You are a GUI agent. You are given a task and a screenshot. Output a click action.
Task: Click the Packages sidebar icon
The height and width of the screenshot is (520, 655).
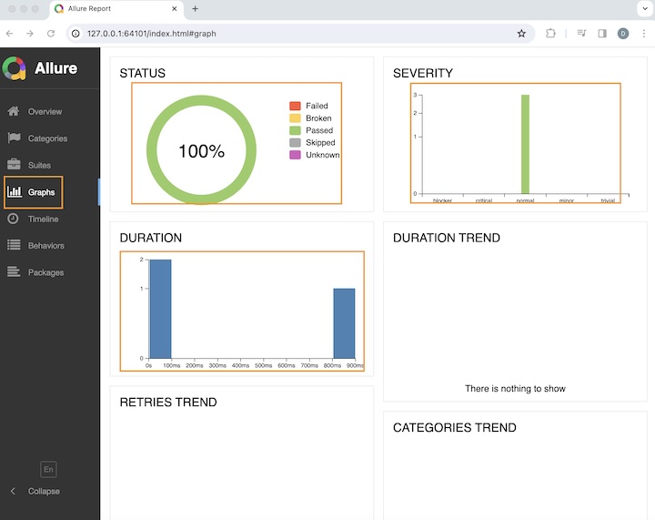tap(14, 272)
